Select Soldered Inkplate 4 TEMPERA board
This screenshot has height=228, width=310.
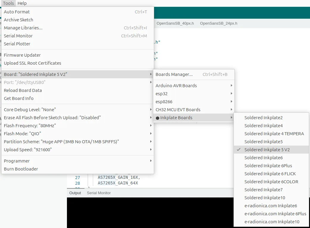coord(274,134)
